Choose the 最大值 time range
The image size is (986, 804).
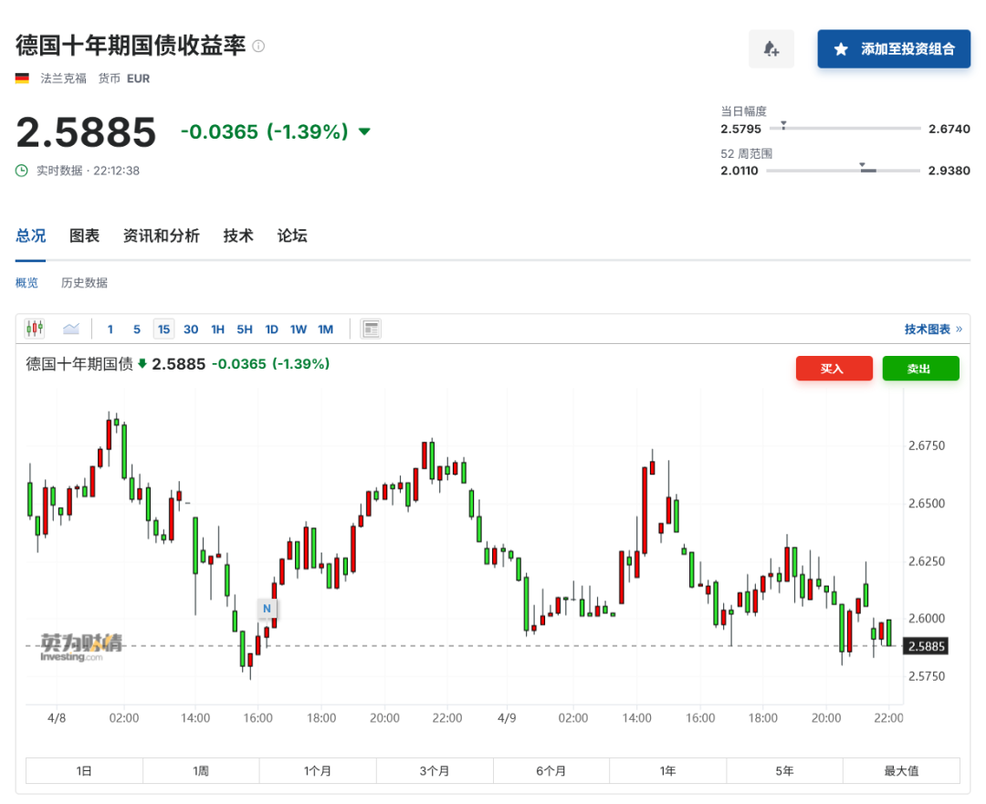coord(901,771)
